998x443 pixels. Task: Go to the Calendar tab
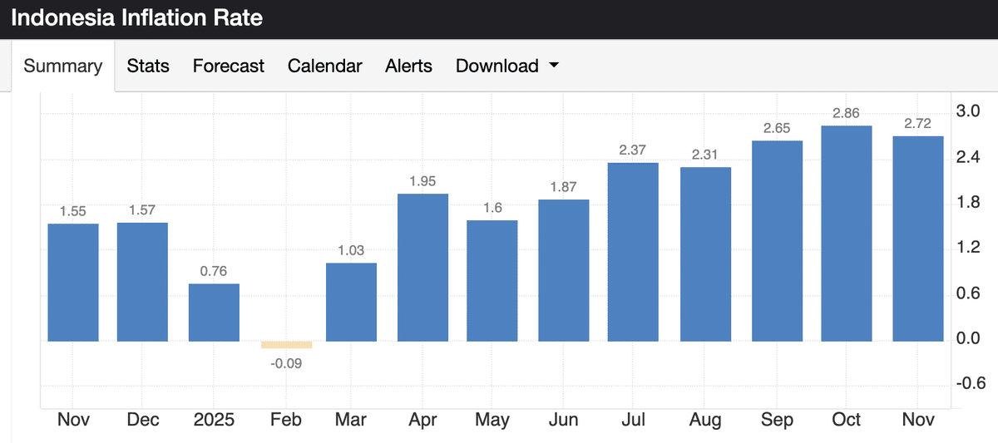coord(324,66)
